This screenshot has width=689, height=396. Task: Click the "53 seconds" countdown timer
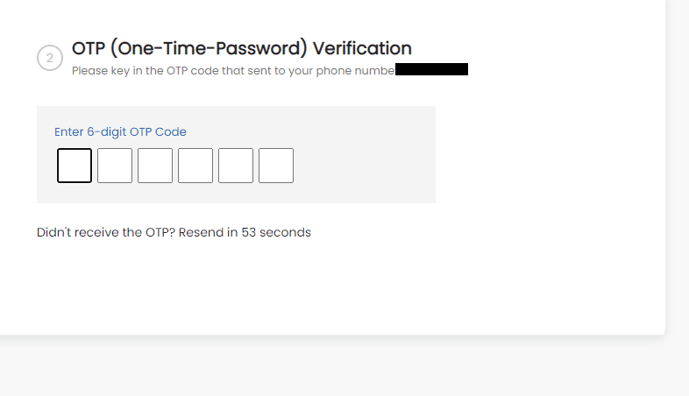tap(276, 233)
